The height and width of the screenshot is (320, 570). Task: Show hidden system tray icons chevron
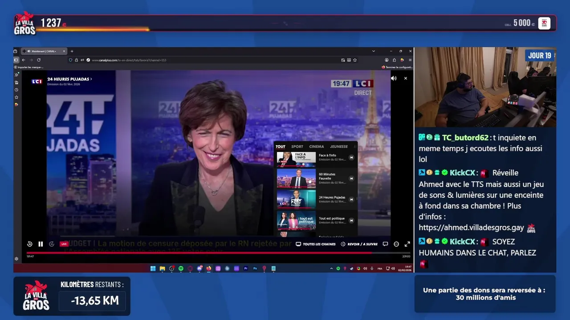pos(331,268)
